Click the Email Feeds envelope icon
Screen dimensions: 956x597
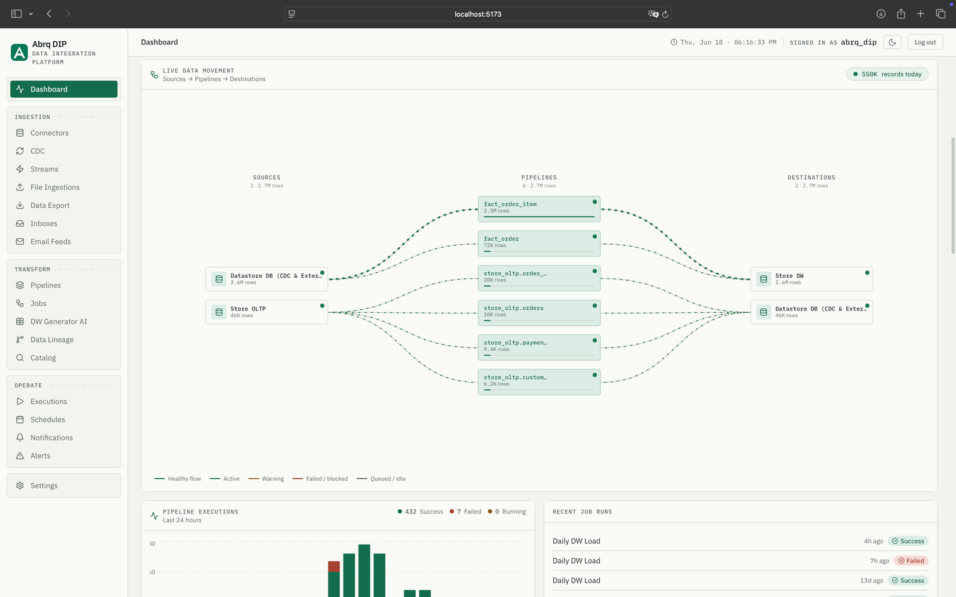[x=20, y=242]
